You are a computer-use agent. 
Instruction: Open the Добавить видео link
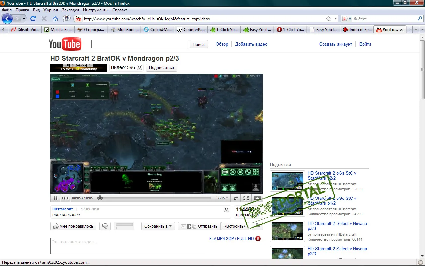[251, 44]
